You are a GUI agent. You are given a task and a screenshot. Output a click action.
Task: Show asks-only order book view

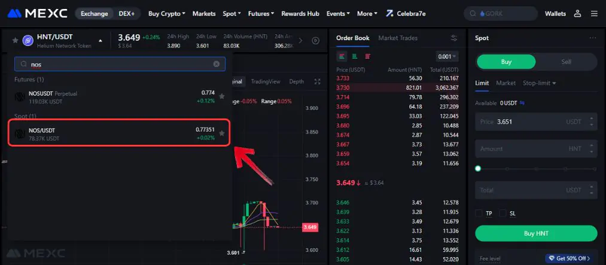pyautogui.click(x=367, y=56)
